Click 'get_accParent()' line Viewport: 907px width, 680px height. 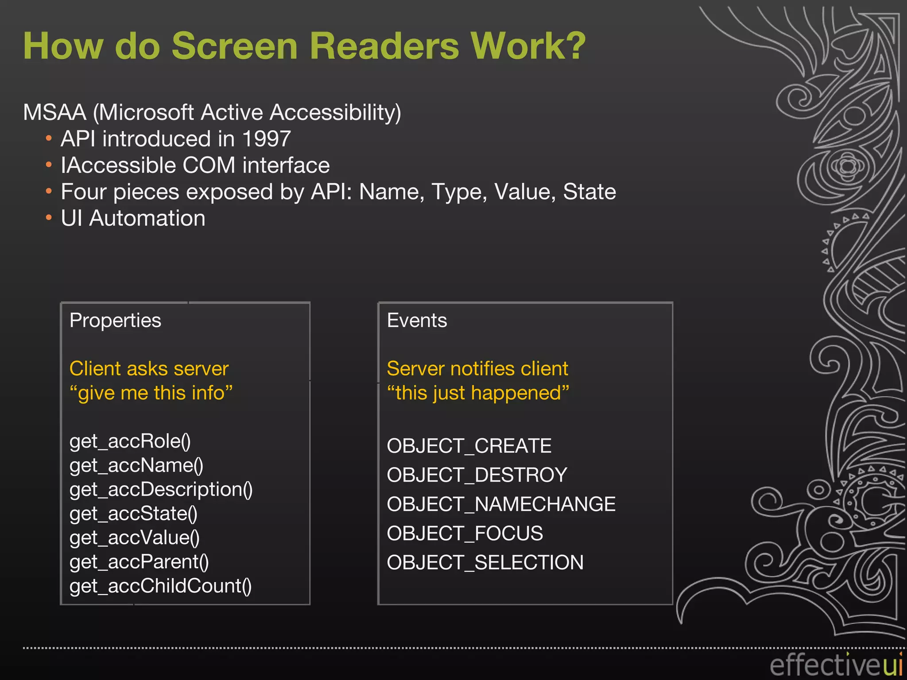(140, 562)
